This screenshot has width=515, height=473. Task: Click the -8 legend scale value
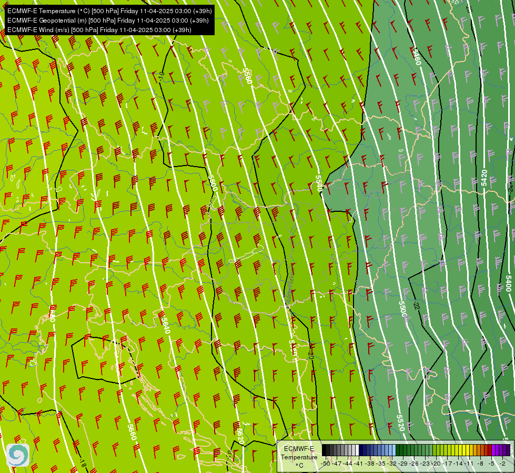coord(480,464)
